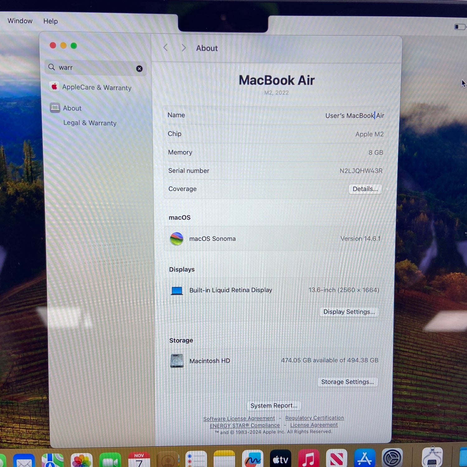Go back using the left chevron
Image resolution: width=467 pixels, height=467 pixels.
click(166, 48)
